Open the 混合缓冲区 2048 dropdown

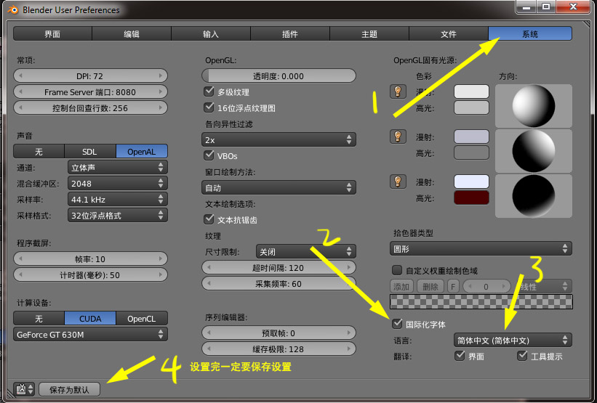pos(118,183)
